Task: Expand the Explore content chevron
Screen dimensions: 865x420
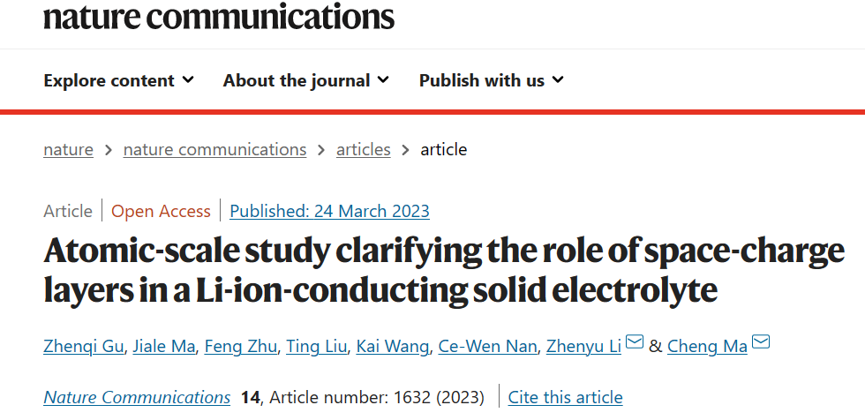Action: (x=189, y=80)
